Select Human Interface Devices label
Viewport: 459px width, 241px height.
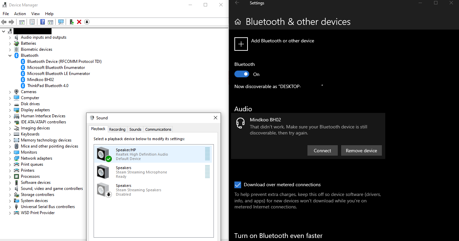coord(43,116)
